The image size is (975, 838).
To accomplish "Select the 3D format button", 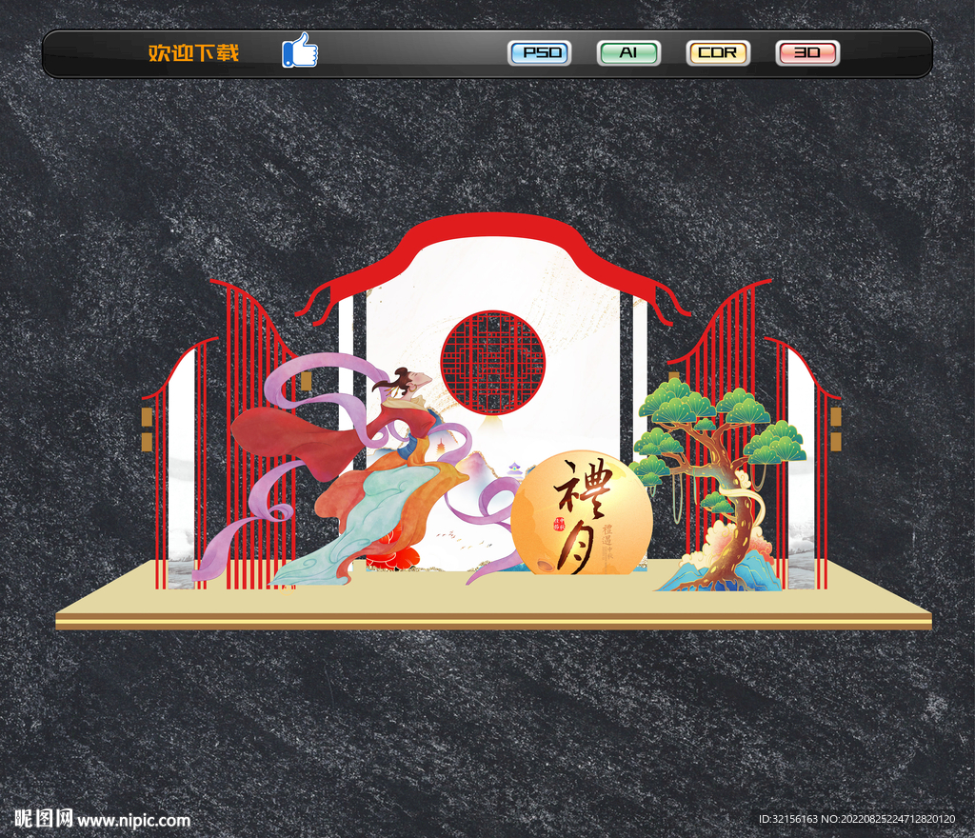I will pos(807,52).
